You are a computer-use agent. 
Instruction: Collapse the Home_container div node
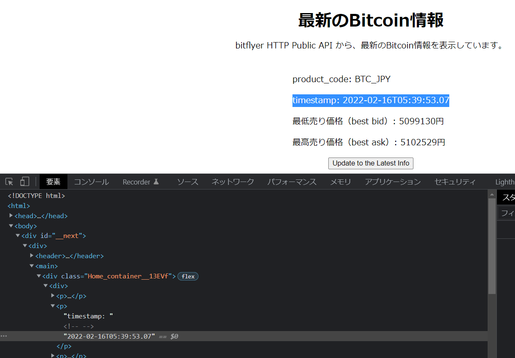tap(39, 276)
